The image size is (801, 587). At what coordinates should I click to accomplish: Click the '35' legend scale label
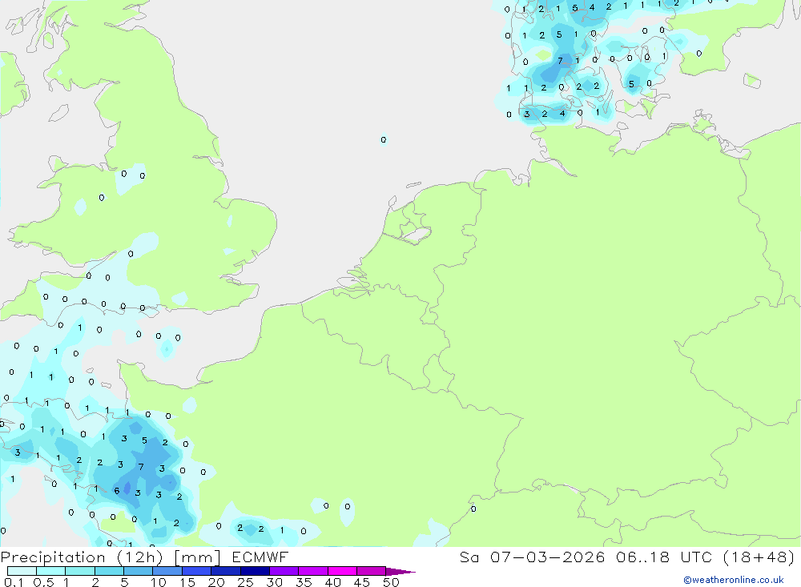tap(304, 582)
